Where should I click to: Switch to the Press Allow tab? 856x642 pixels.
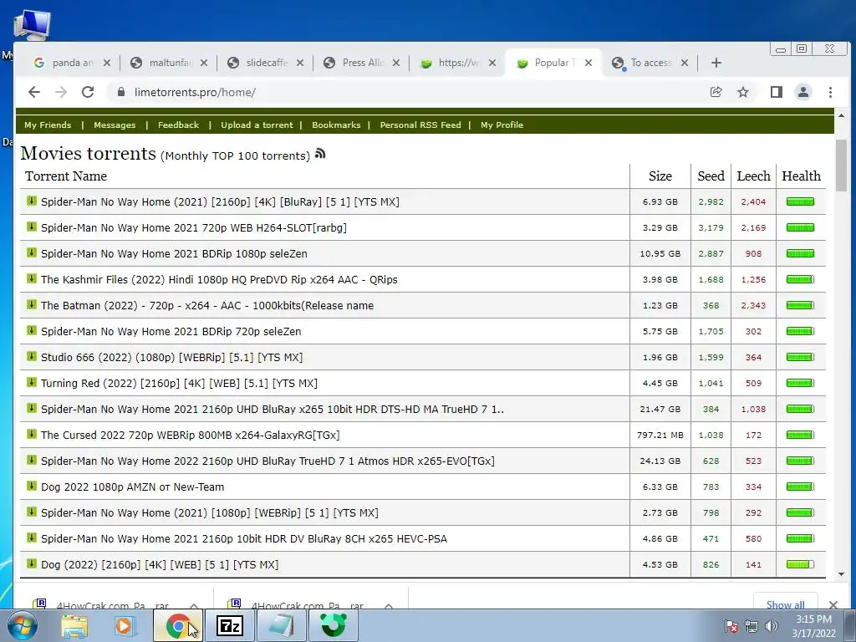click(363, 63)
